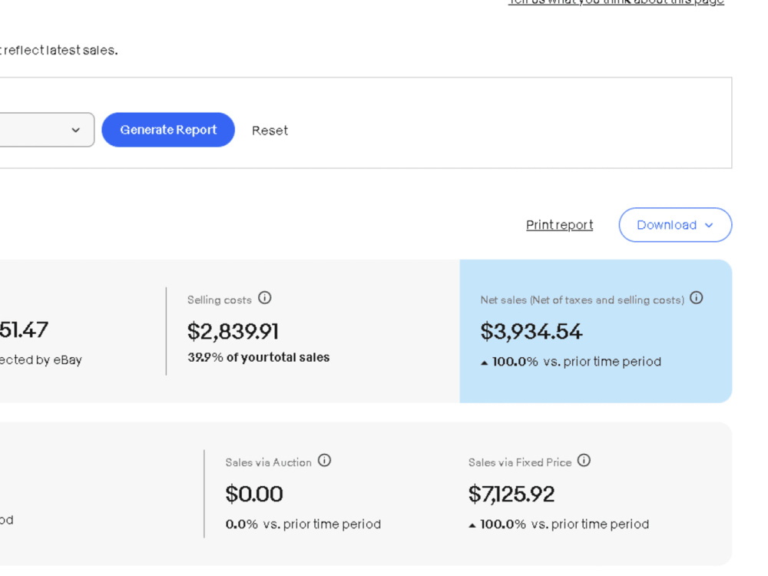
Task: Expand the Download dropdown button
Action: [x=675, y=225]
